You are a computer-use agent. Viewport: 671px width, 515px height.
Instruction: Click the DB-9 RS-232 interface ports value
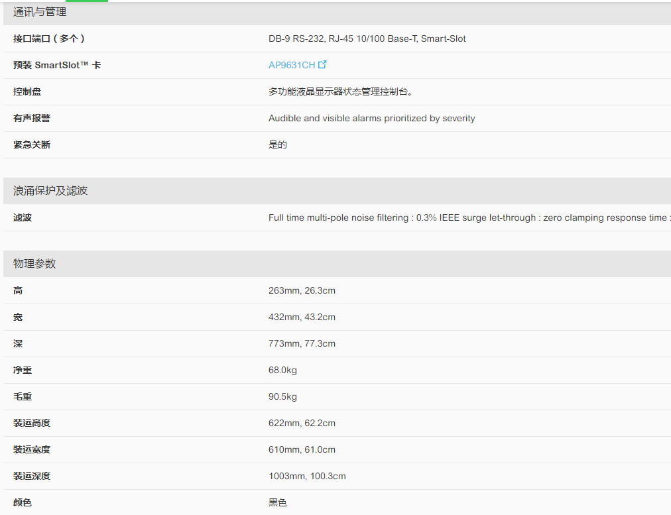point(367,38)
